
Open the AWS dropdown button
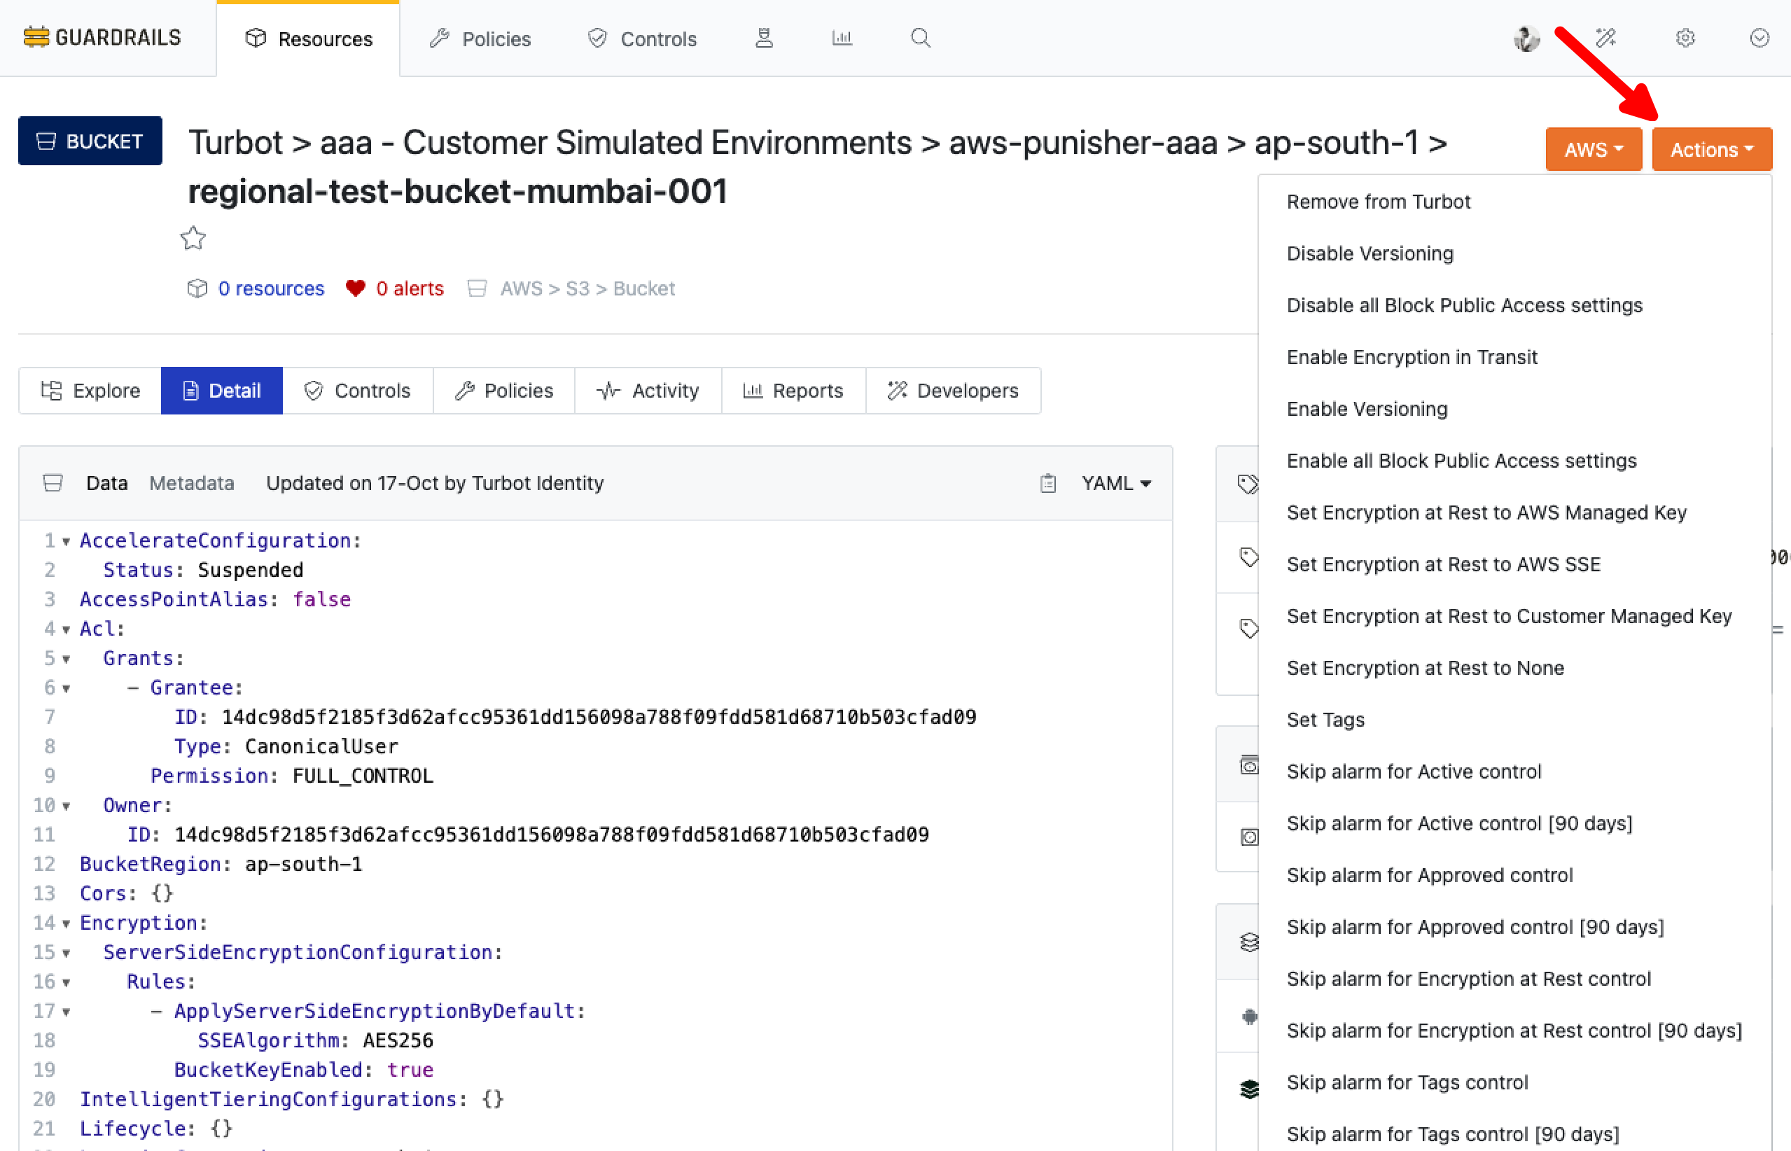point(1593,150)
